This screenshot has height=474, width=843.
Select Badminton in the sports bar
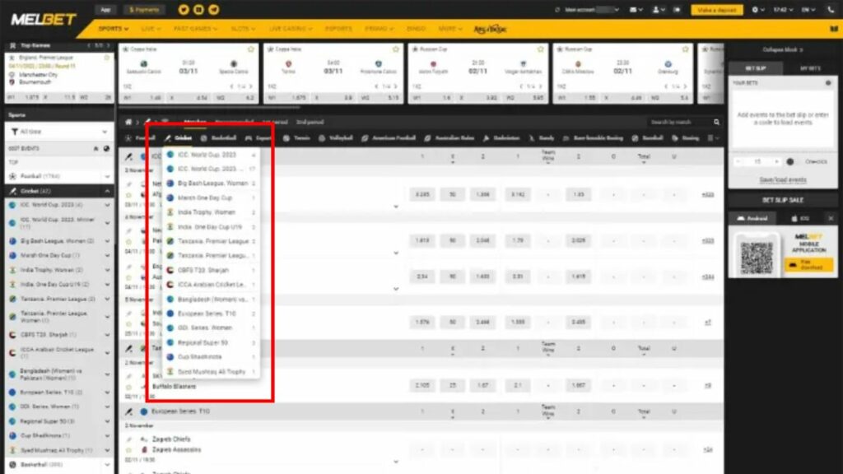click(x=501, y=138)
